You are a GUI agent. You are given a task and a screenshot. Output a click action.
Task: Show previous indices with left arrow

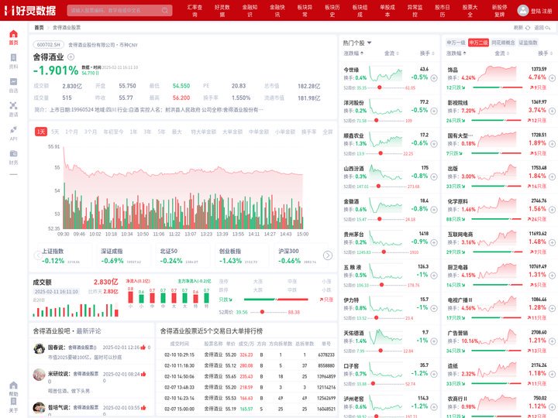(38, 255)
